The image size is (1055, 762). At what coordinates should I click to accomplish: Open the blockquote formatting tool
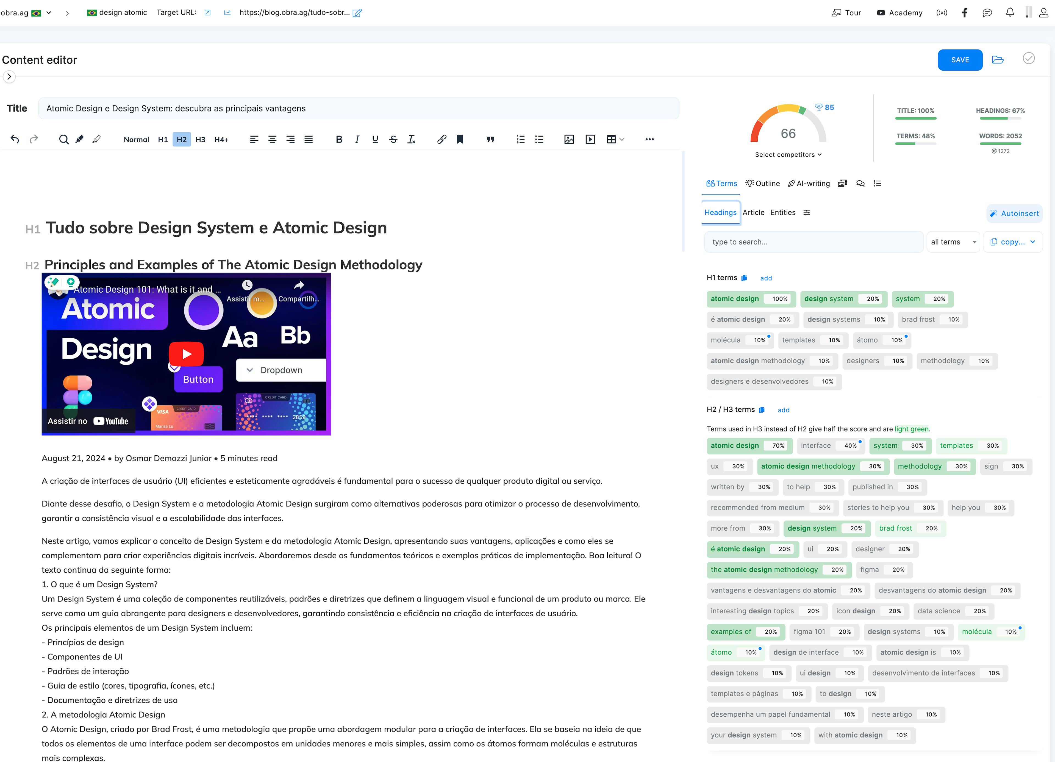tap(490, 139)
